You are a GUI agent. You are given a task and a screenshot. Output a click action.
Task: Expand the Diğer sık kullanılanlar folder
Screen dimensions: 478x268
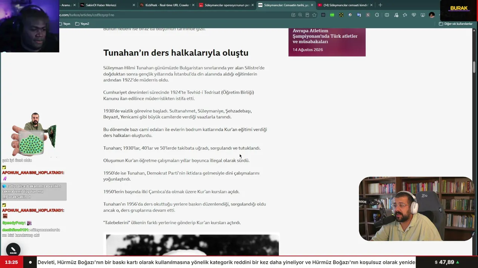[456, 24]
